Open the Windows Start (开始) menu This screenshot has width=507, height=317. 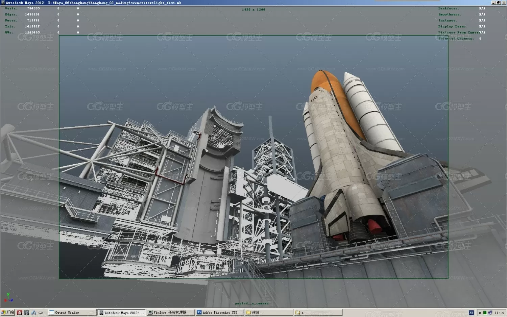tap(8, 312)
